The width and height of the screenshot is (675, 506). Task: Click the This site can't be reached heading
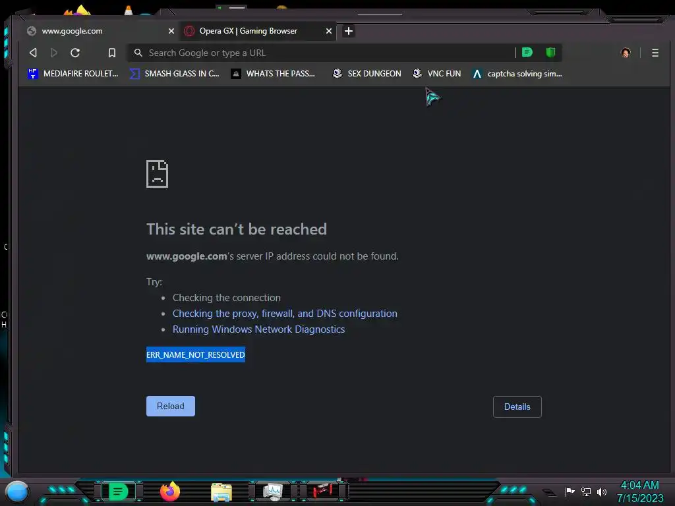237,229
